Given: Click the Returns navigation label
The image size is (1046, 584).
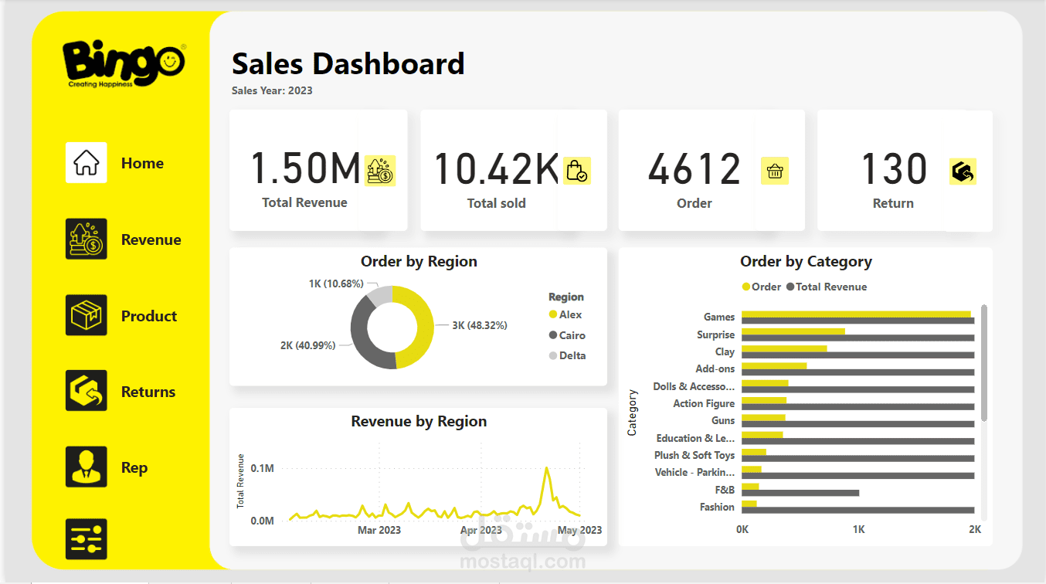Looking at the screenshot, I should click(148, 391).
